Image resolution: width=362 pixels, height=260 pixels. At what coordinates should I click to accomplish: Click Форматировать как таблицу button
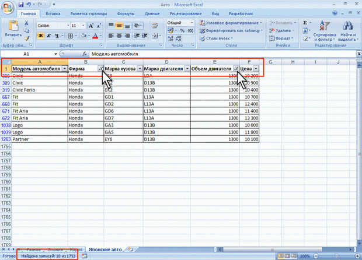(231, 30)
